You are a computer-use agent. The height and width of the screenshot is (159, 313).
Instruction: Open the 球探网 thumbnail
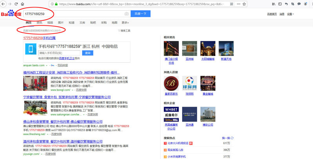(190, 83)
